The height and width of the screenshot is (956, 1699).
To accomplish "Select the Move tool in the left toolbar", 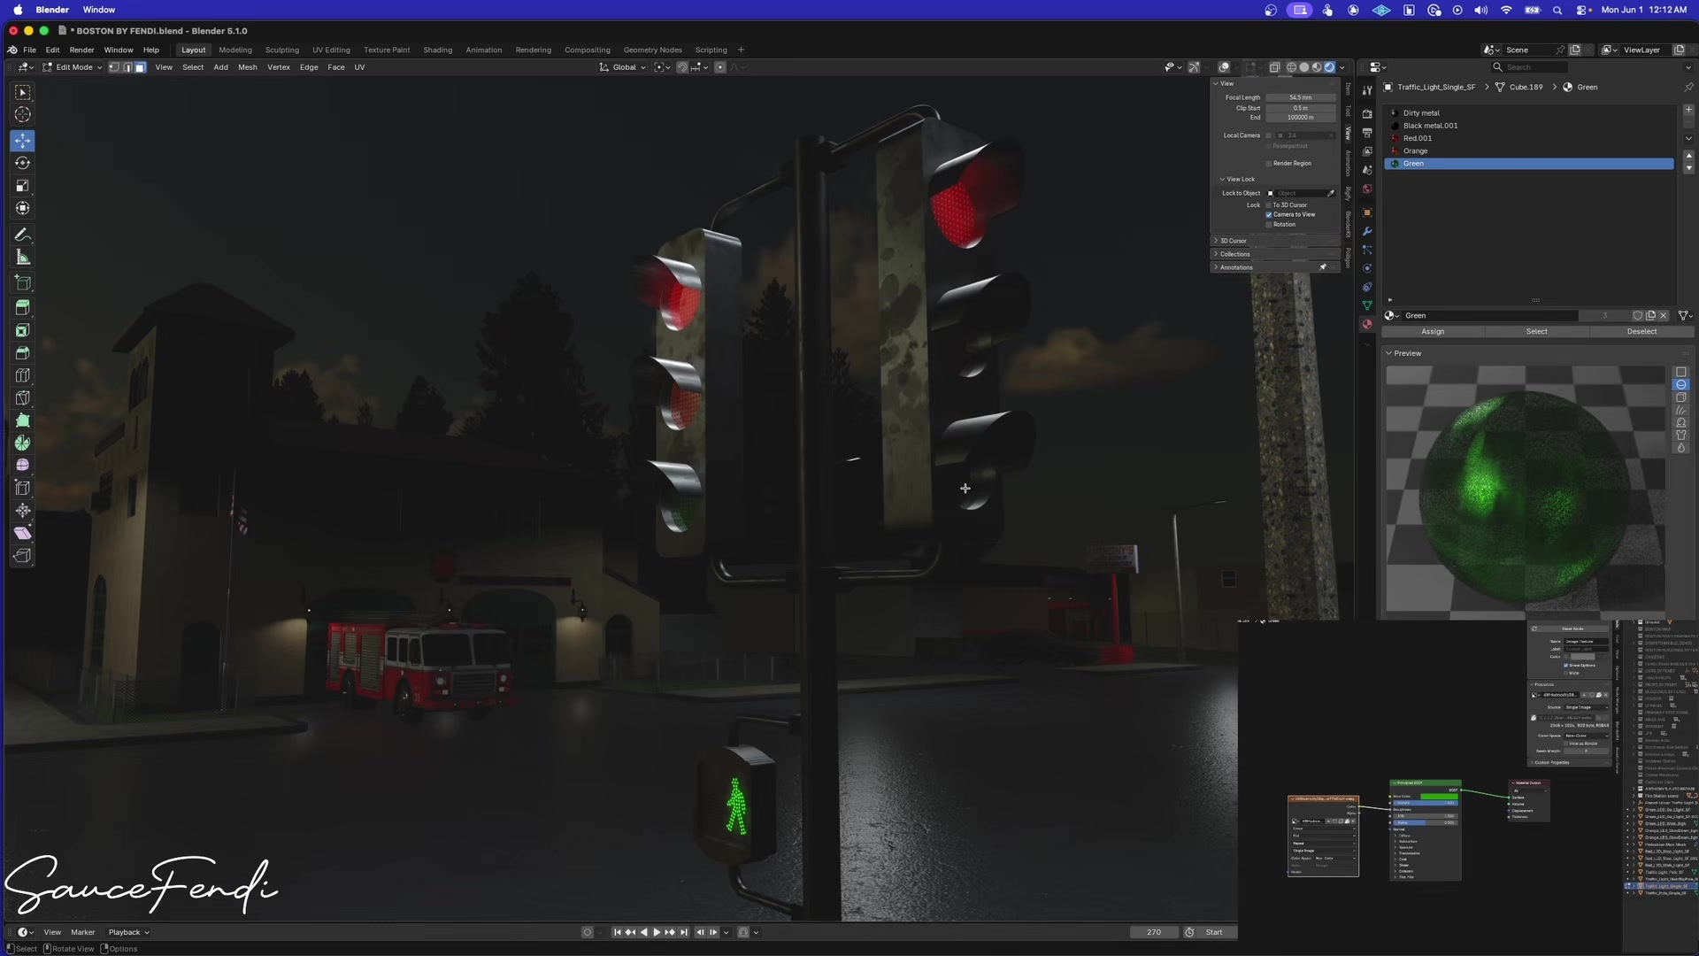I will coord(23,141).
